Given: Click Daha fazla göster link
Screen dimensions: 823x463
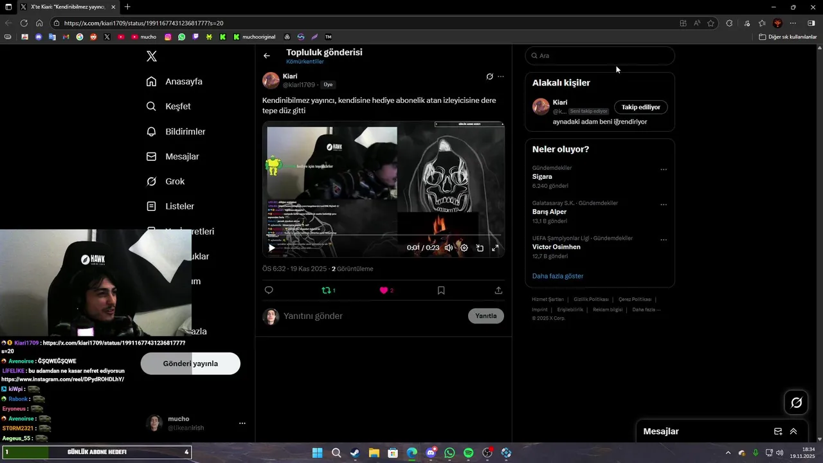Looking at the screenshot, I should (557, 276).
